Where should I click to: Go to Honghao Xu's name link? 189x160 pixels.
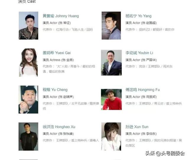pyautogui.click(x=59, y=127)
